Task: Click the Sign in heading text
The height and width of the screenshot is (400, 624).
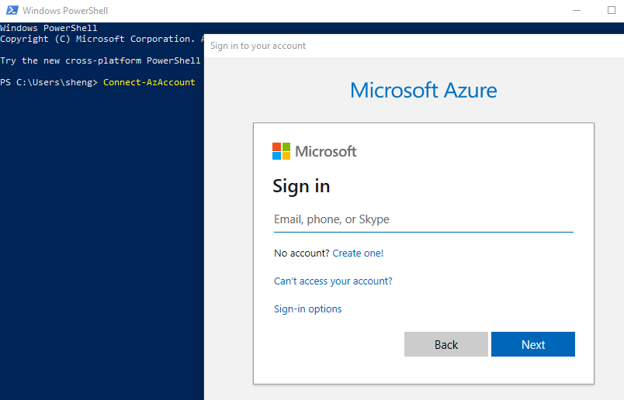Action: 301,186
